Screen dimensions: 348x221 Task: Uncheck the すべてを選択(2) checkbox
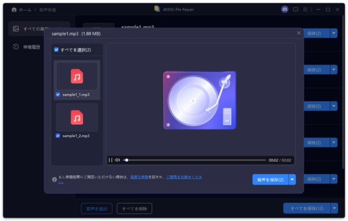(x=56, y=50)
